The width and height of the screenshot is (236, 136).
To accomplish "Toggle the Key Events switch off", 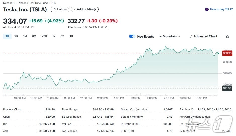I will (132, 36).
